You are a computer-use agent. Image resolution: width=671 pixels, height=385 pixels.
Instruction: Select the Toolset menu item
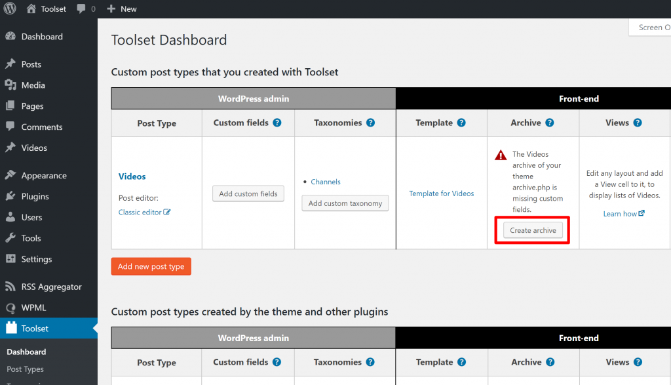48,328
